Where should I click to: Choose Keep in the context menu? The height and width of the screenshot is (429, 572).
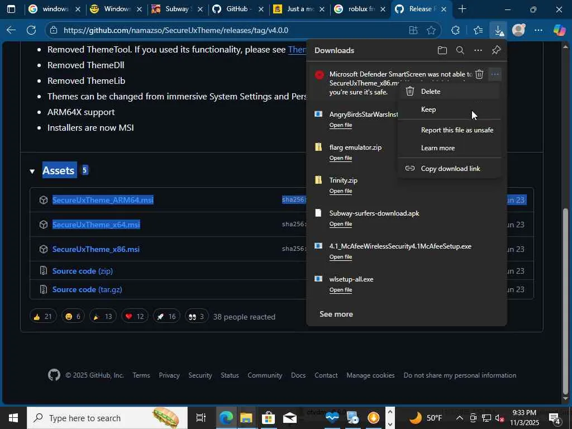(x=449, y=109)
